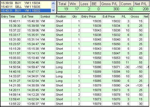
Task: Select trade row with entry time 15:11:57
Action: tap(75, 53)
